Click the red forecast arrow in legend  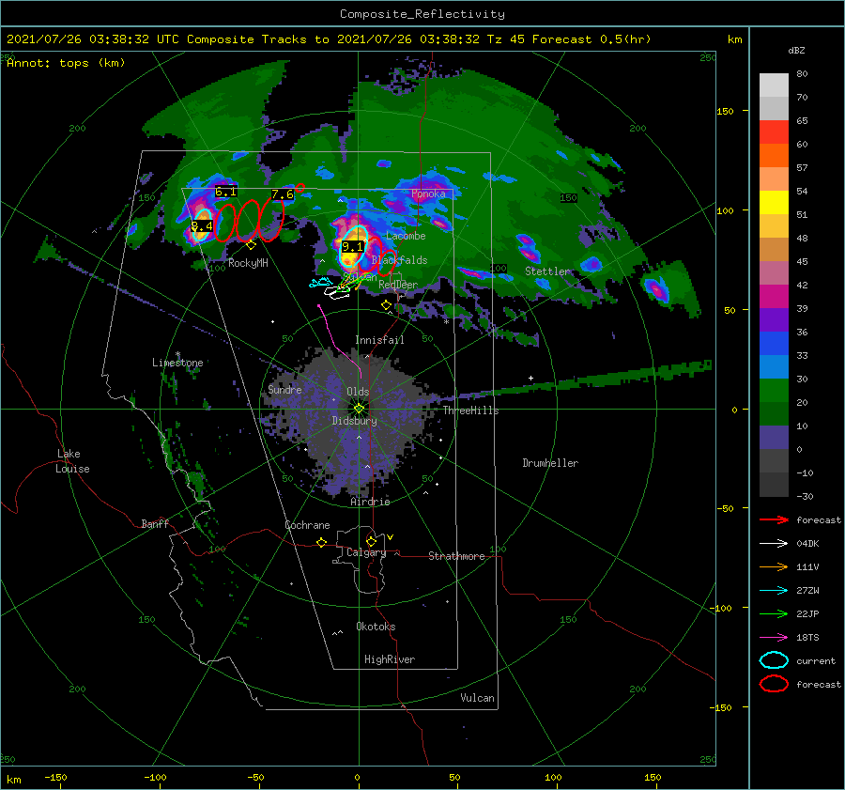point(774,519)
